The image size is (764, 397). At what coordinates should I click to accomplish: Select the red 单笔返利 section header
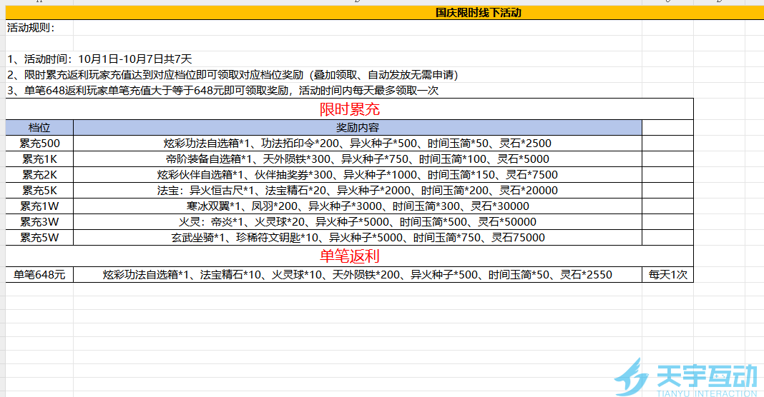[349, 256]
